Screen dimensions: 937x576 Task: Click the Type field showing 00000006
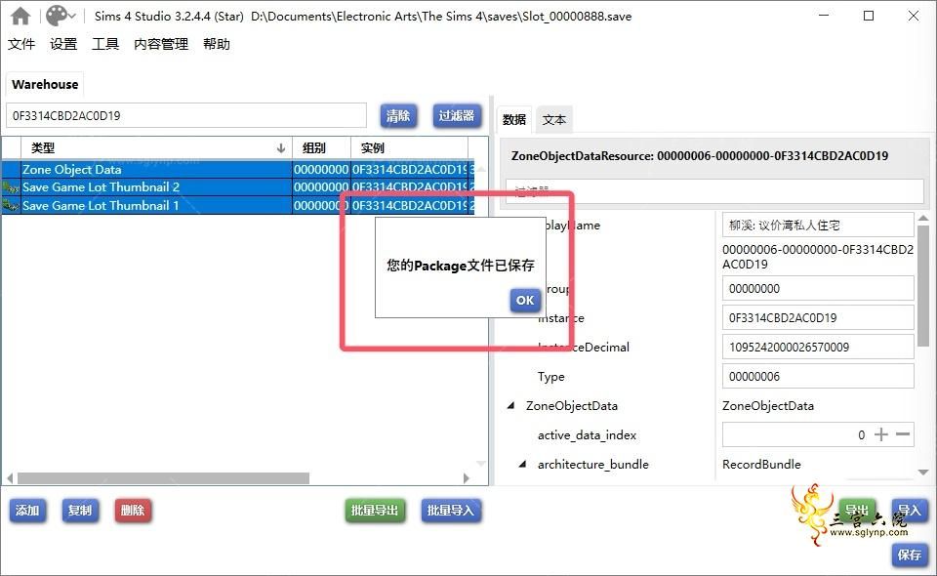pyautogui.click(x=818, y=376)
